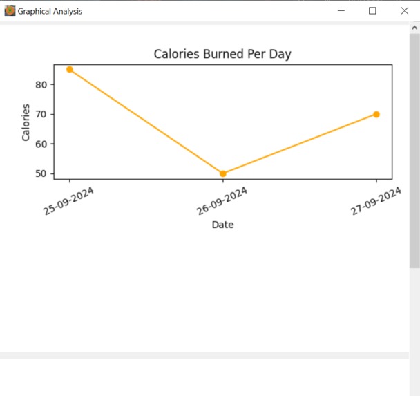Click the '26-09-2024' x-axis label
Image resolution: width=420 pixels, height=396 pixels.
tap(222, 200)
